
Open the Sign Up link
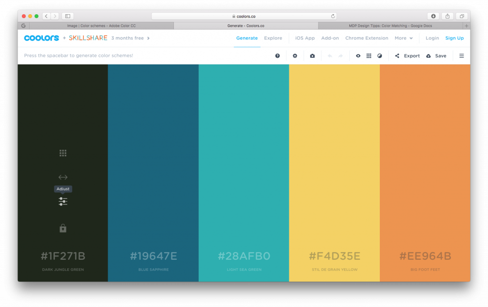(x=454, y=38)
